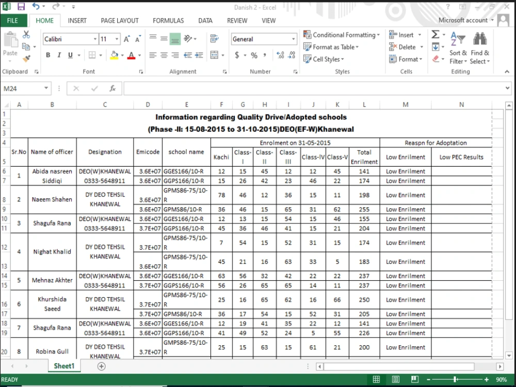Screen dimensions: 516x387
Task: Click the Save icon in quick access toolbar
Action: pyautogui.click(x=21, y=7)
